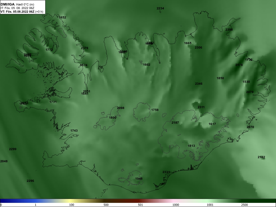This screenshot has width=276, height=207.
Task: Select the 2070 value on the southeast coast
Action: pyautogui.click(x=250, y=127)
